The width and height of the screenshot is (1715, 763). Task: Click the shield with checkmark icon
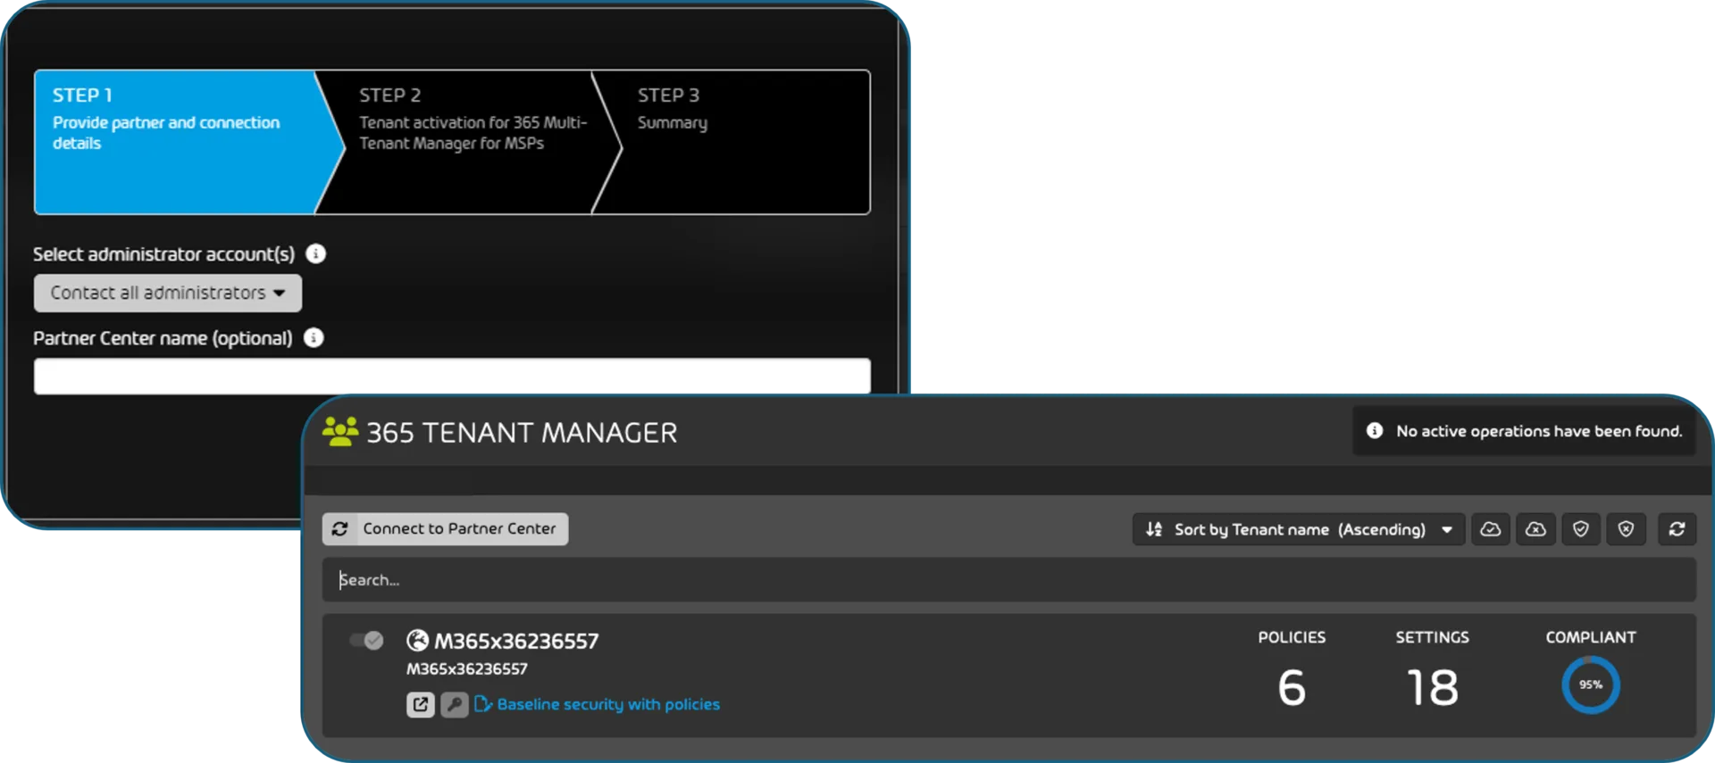point(1580,529)
